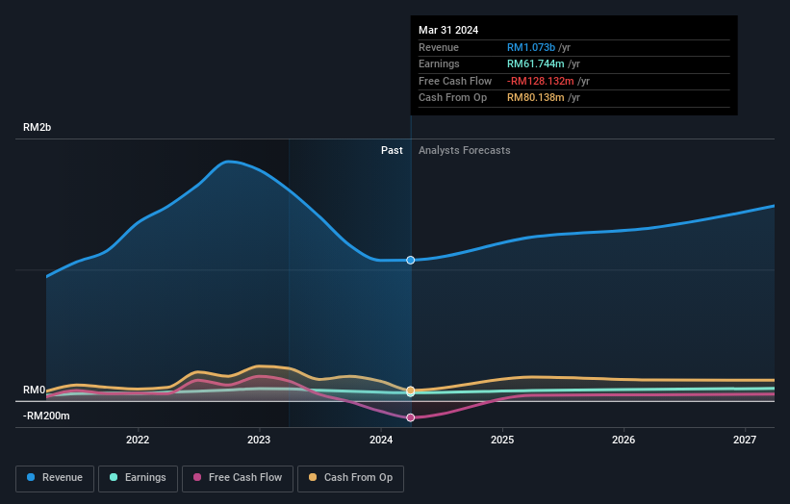Click the RM80.138m cash from op value

536,98
